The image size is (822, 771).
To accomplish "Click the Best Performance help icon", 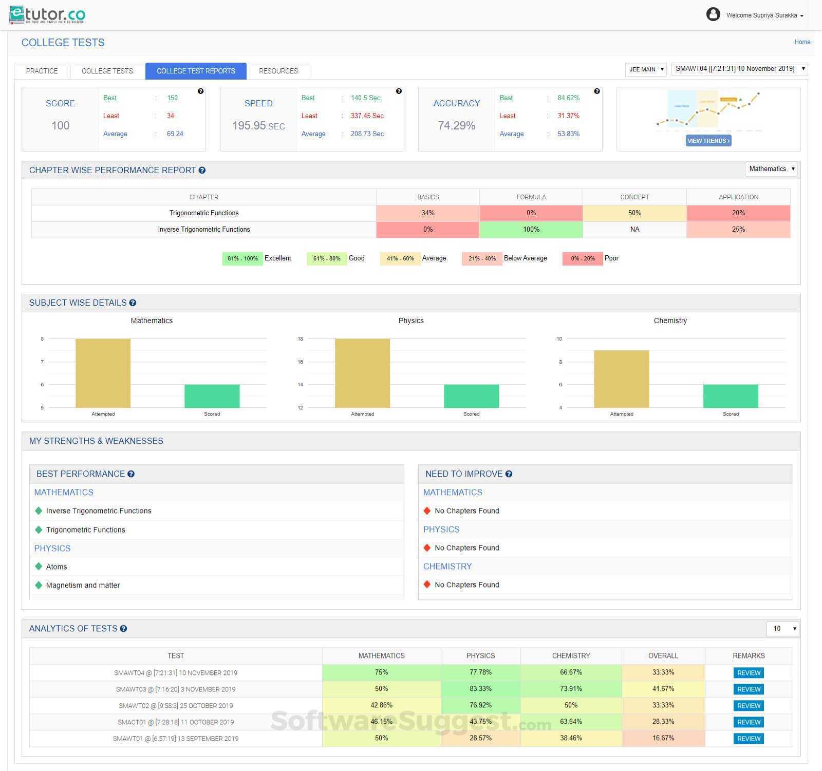I will tap(131, 474).
